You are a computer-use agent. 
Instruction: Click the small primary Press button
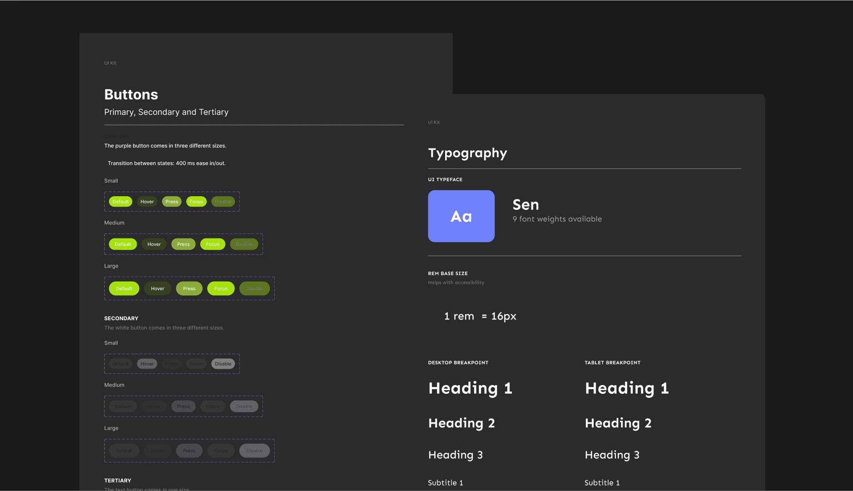pyautogui.click(x=172, y=202)
